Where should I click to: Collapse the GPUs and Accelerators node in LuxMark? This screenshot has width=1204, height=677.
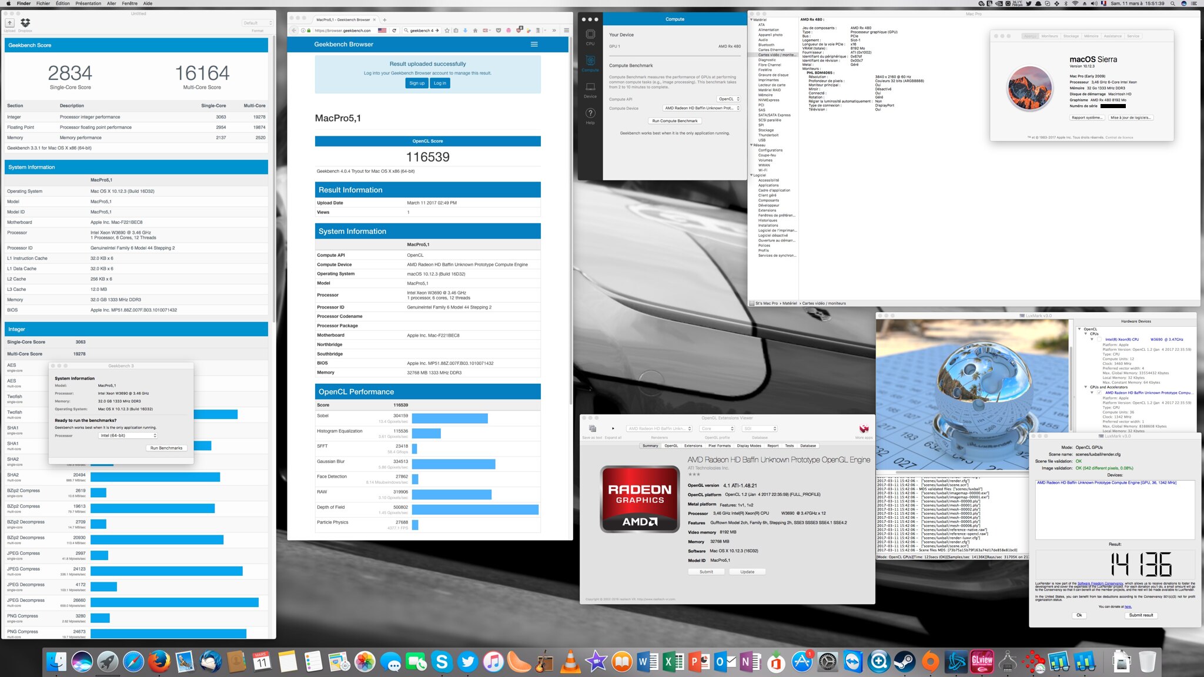click(1086, 387)
